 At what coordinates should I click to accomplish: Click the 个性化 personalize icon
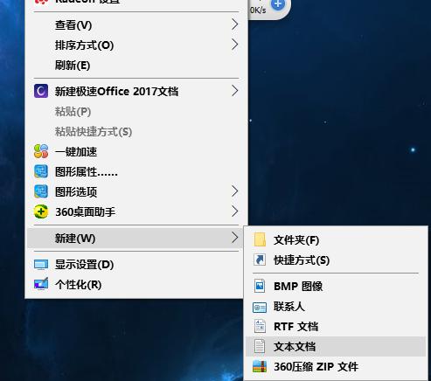coord(41,284)
